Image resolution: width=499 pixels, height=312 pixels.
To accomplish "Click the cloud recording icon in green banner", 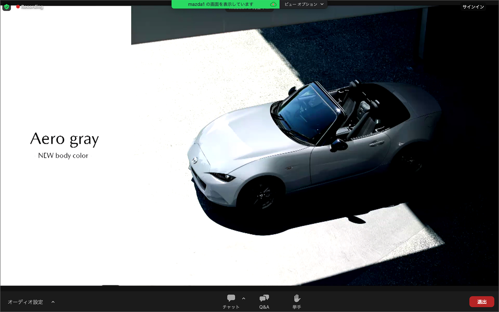I will point(273,4).
